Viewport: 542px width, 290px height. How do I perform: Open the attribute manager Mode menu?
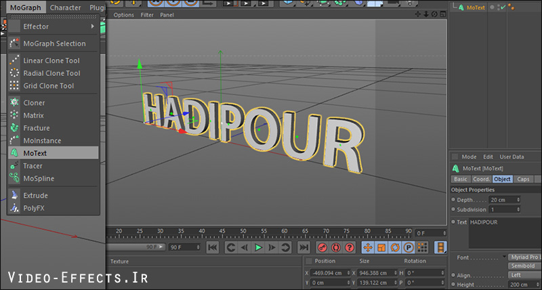pos(469,157)
